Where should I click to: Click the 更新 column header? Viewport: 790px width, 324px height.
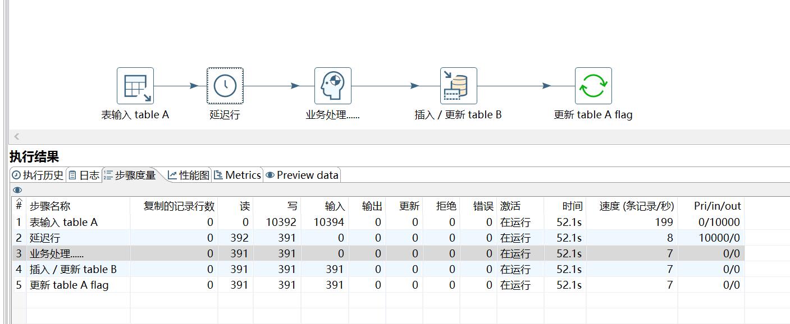[x=404, y=206]
